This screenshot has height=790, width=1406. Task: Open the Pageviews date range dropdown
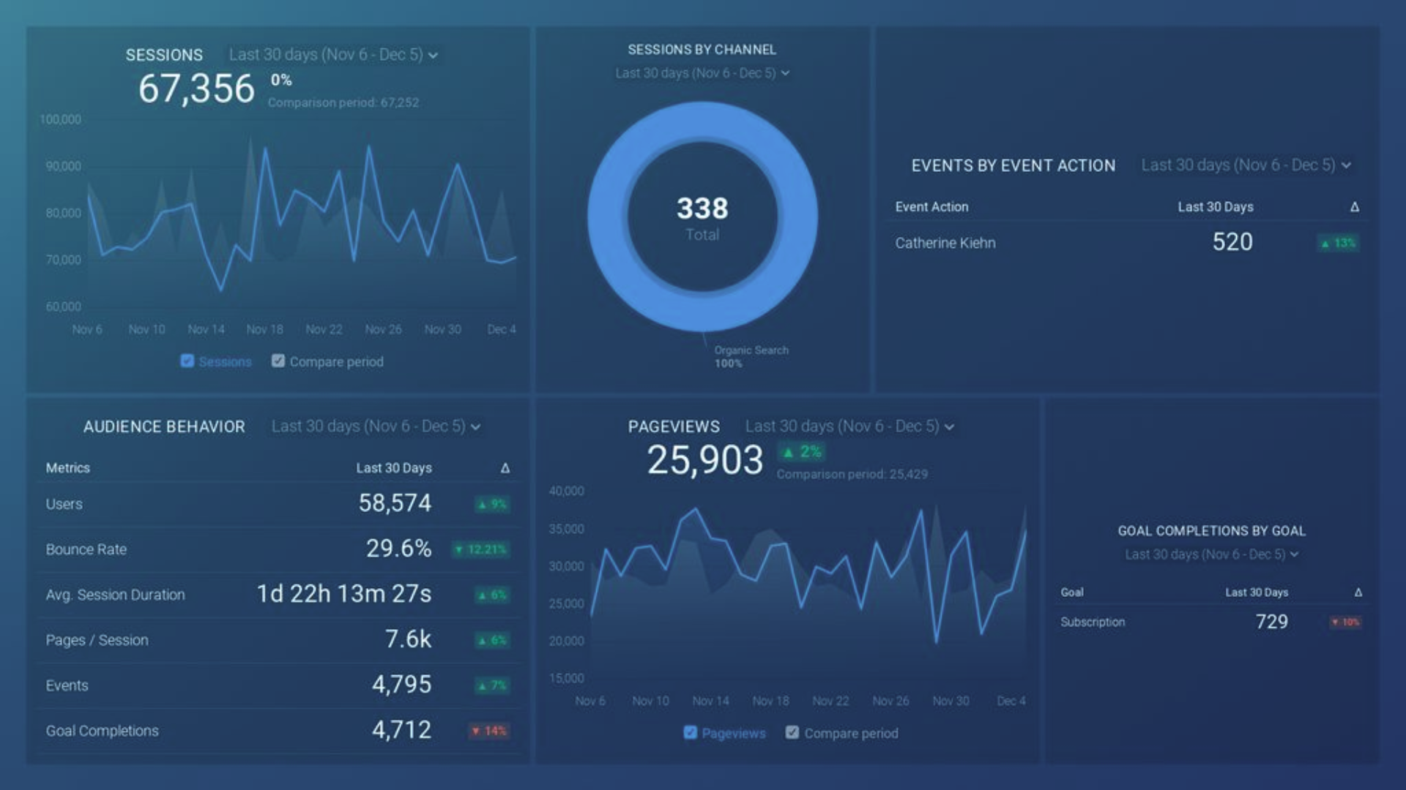(x=849, y=426)
